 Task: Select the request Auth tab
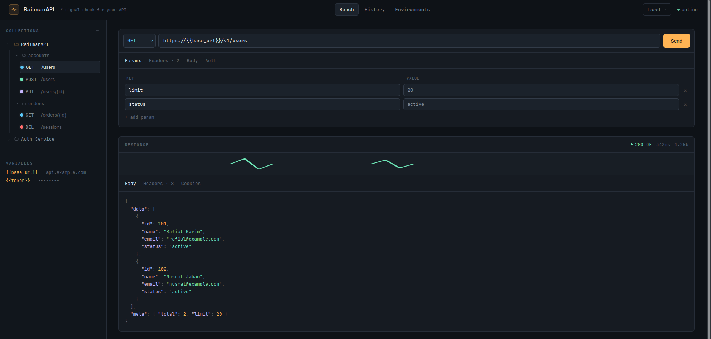point(211,61)
